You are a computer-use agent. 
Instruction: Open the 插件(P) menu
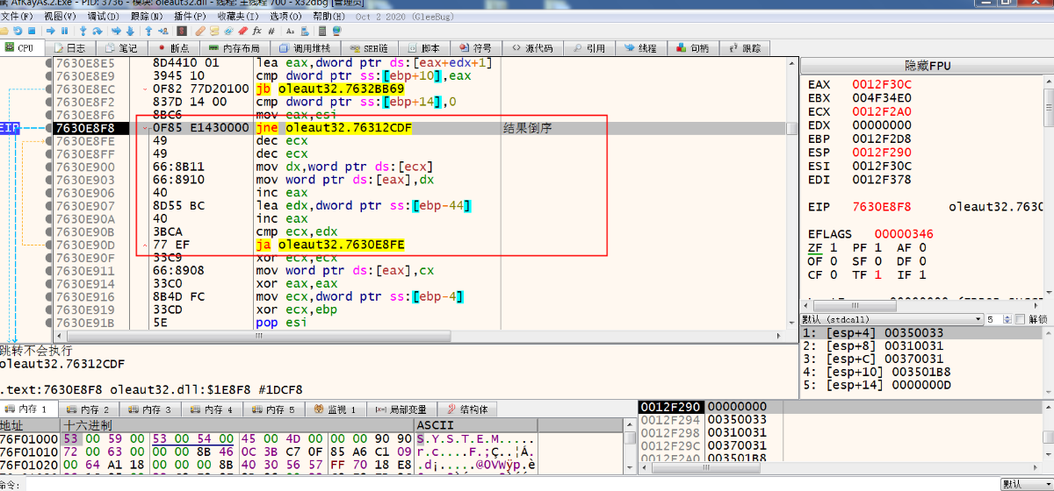(191, 17)
